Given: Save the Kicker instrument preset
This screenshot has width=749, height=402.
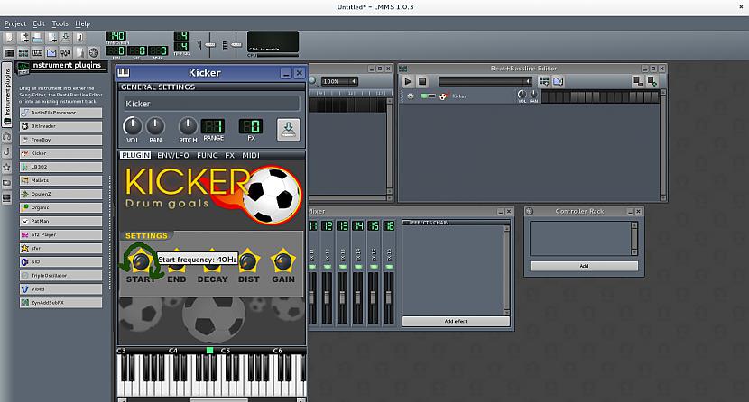Looking at the screenshot, I should [289, 129].
